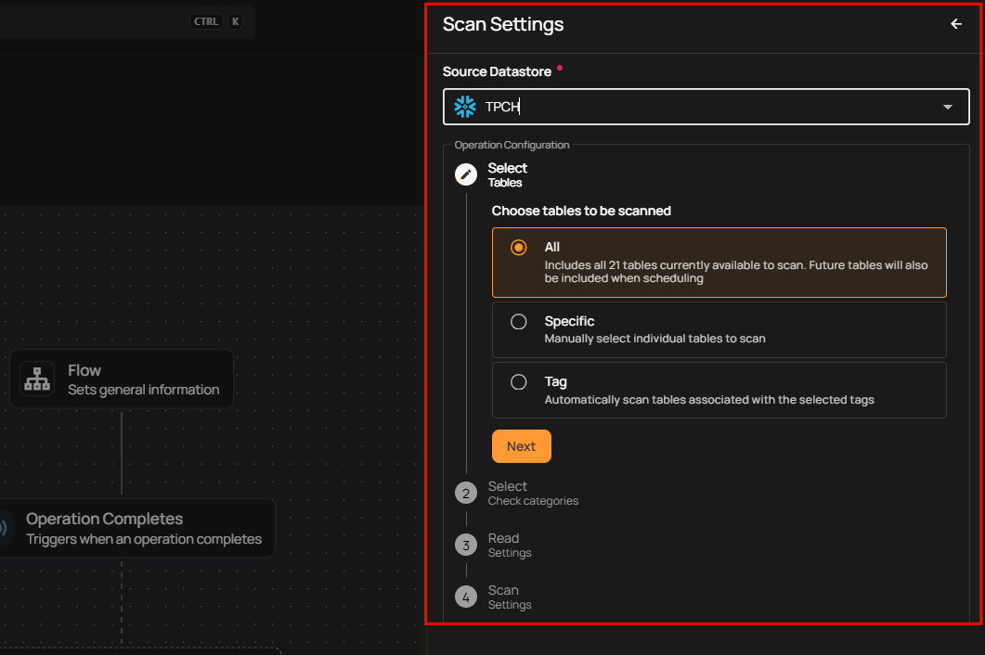Expand the Source Datastore dropdown arrow

click(947, 108)
